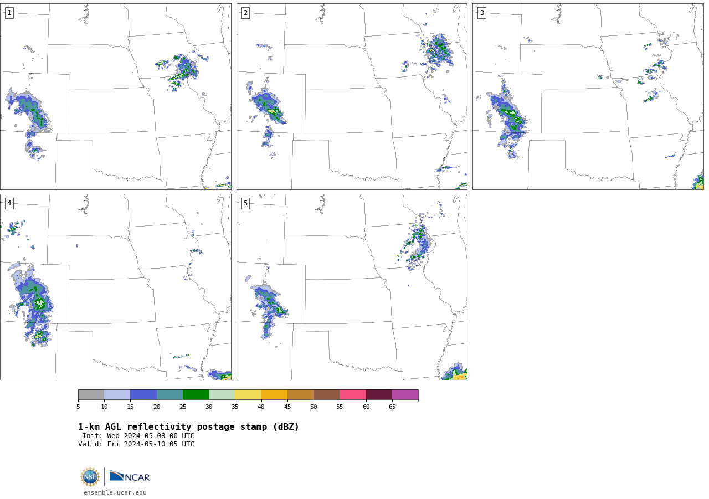Click the light blue 10-15 dBZ swatch
709x499 pixels.
[117, 394]
